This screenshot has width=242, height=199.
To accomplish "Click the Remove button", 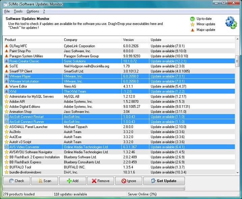I will [100, 181].
